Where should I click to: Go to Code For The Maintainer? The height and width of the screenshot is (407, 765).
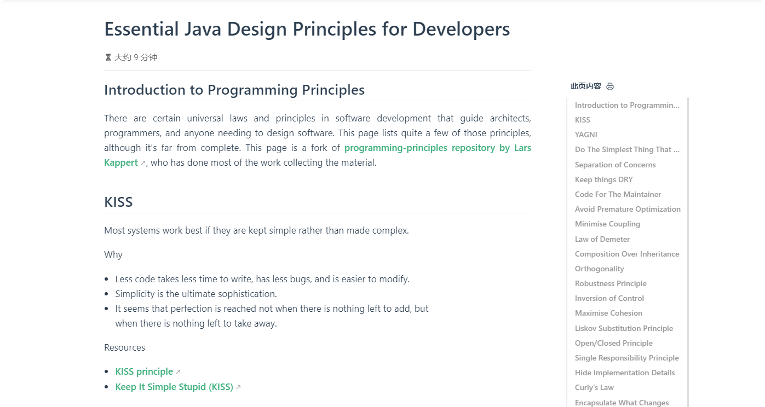coord(618,194)
